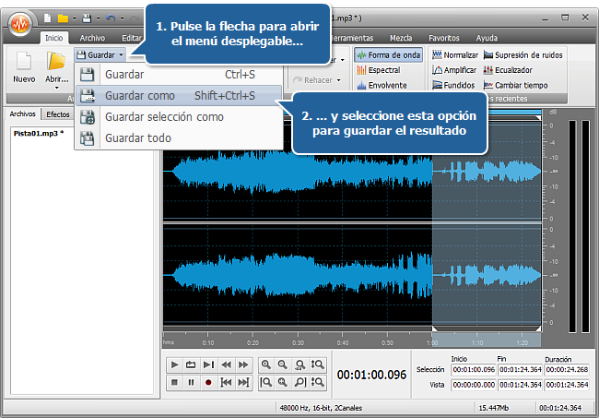Viewport: 599px width, 418px height.
Task: Click play to end button
Action: coord(208,364)
